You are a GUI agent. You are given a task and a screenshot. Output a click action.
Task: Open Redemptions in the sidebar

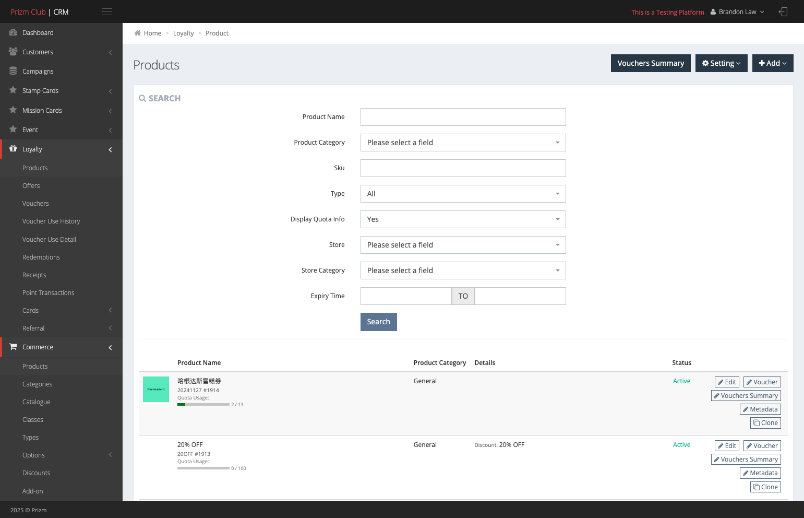click(41, 257)
